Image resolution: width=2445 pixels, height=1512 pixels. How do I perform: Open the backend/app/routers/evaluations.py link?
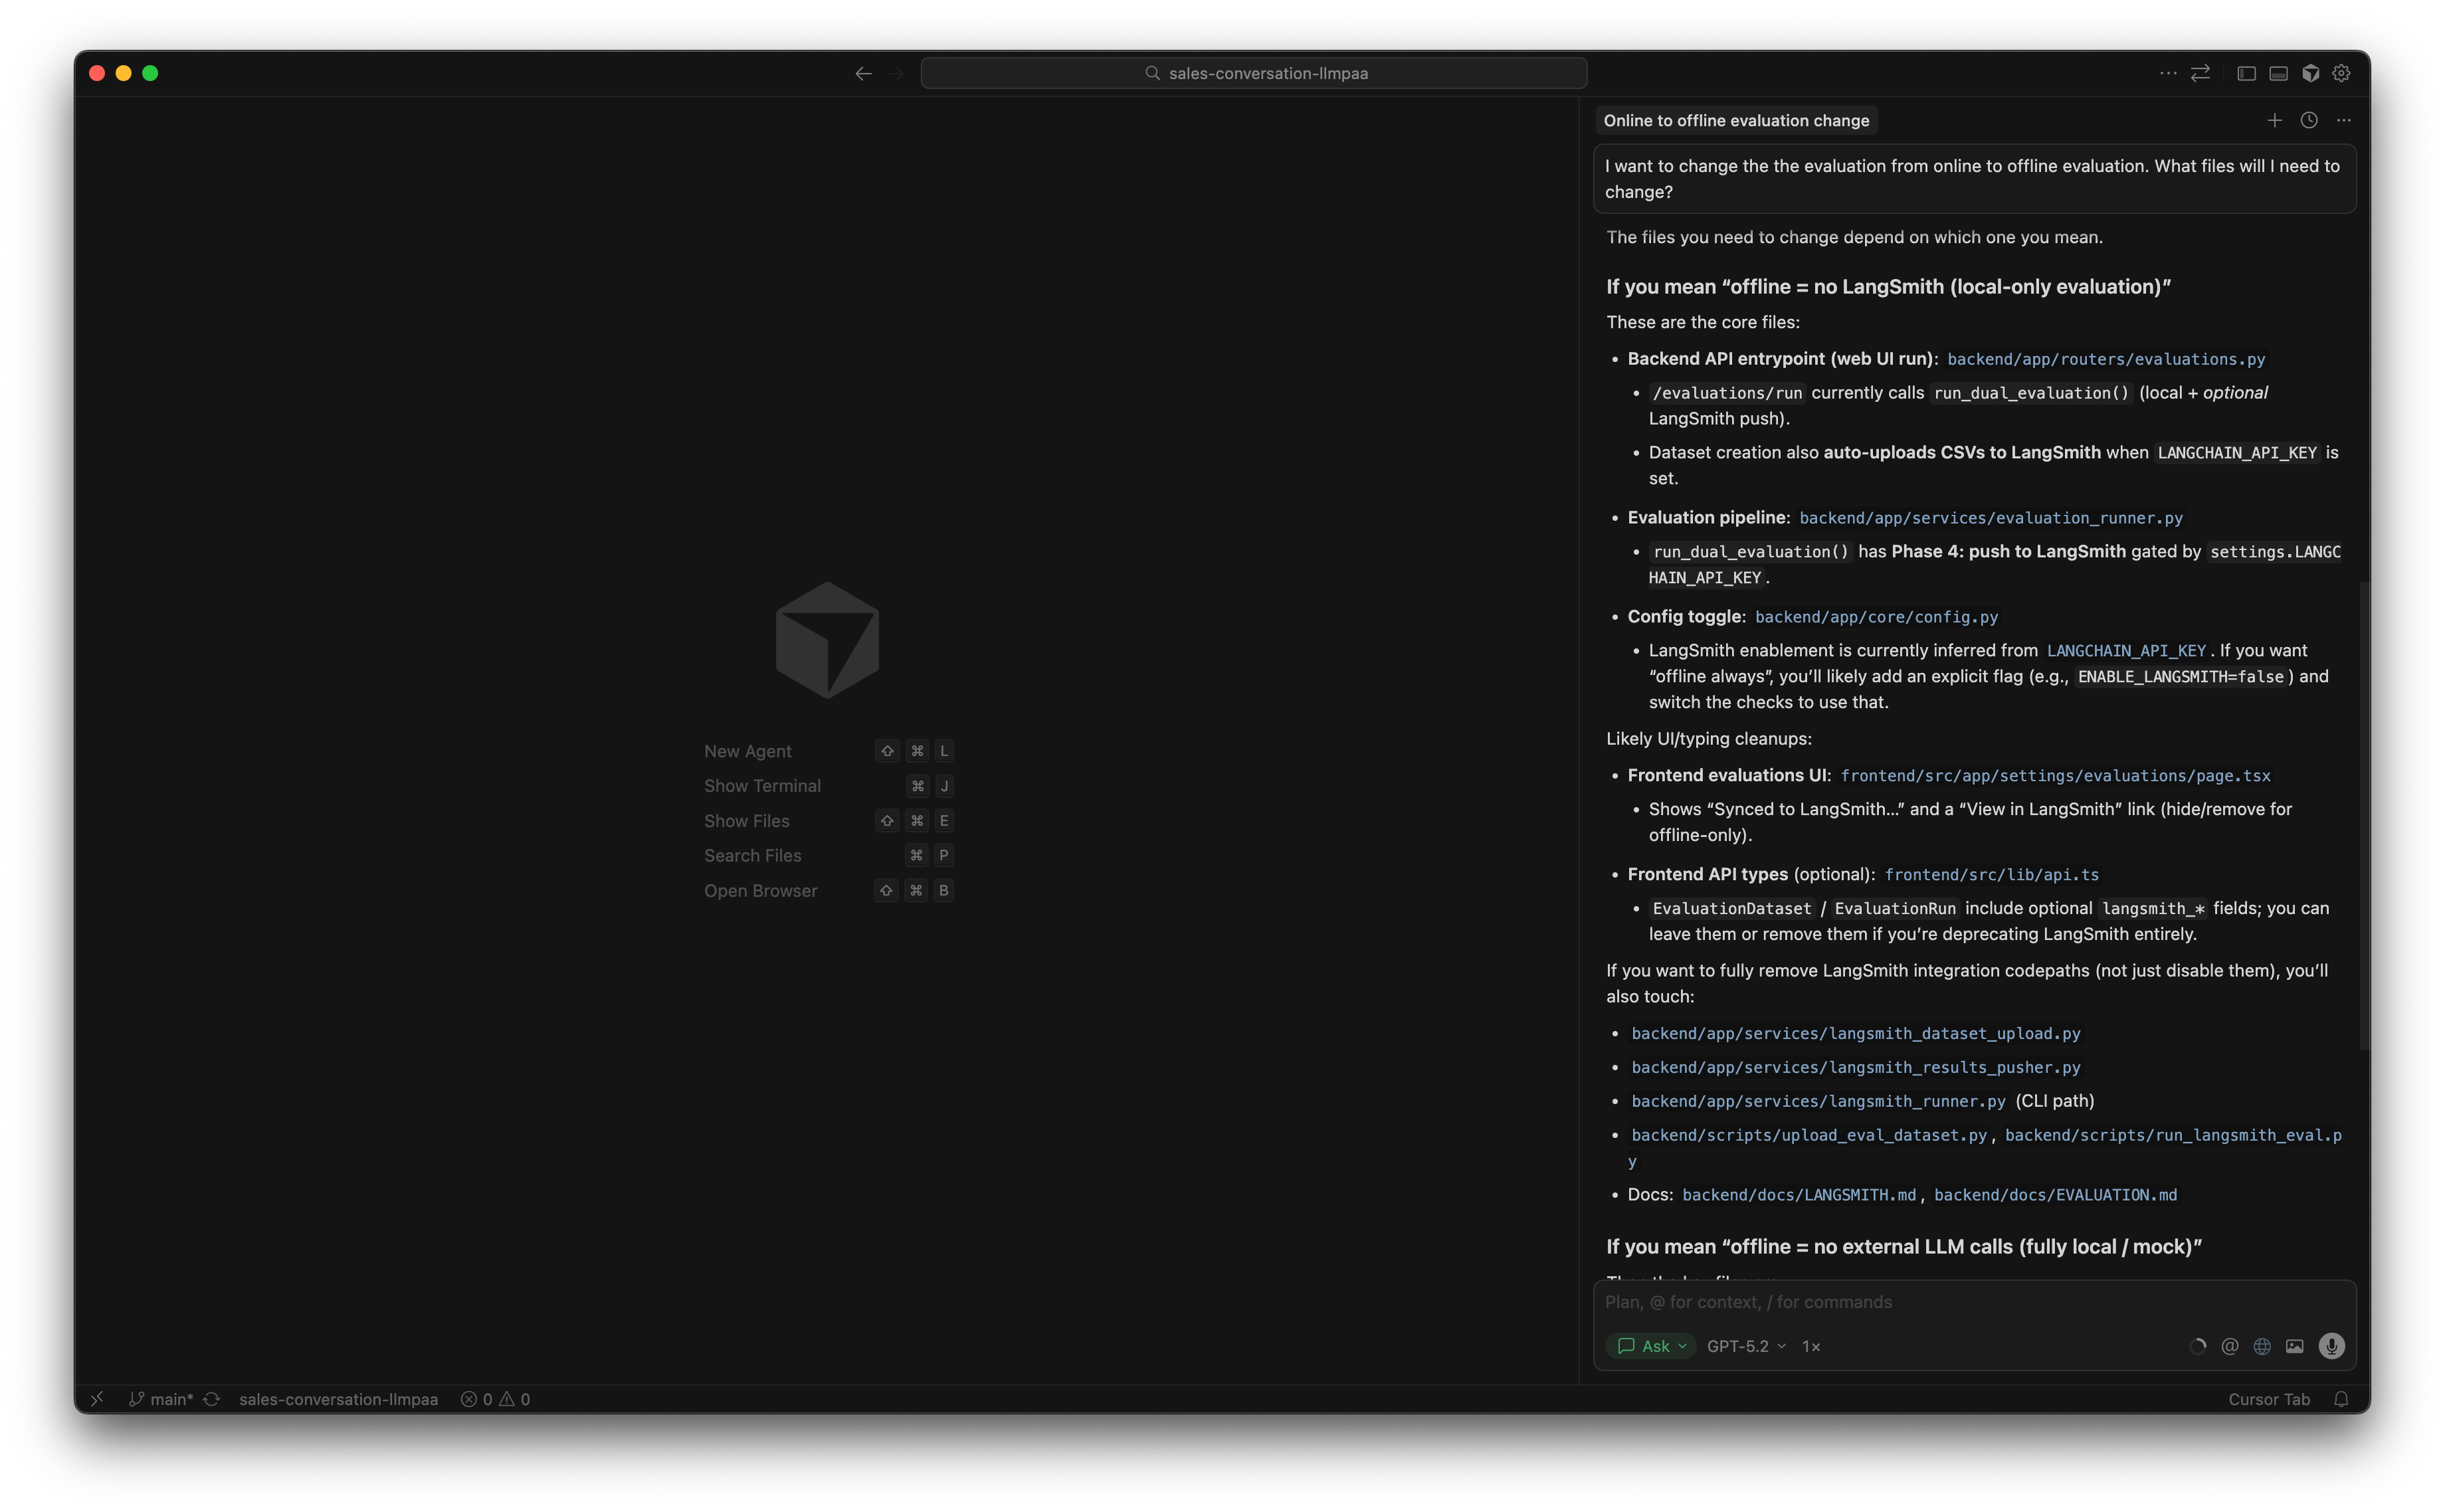(2105, 359)
